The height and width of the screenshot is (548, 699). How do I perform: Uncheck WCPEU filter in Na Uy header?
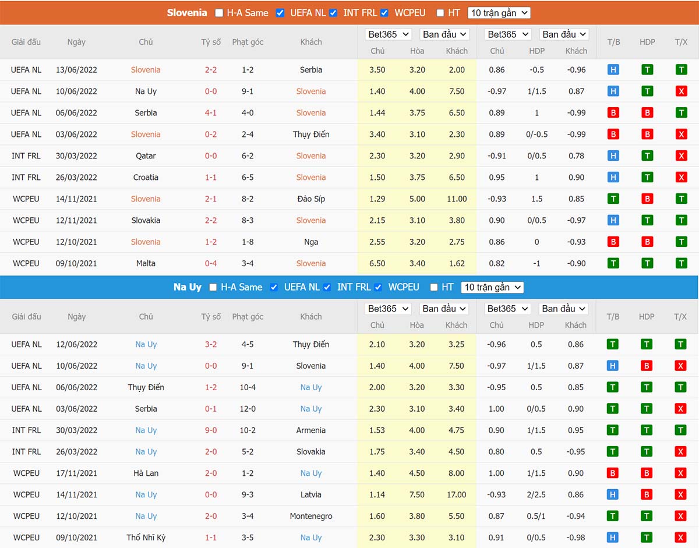click(378, 287)
